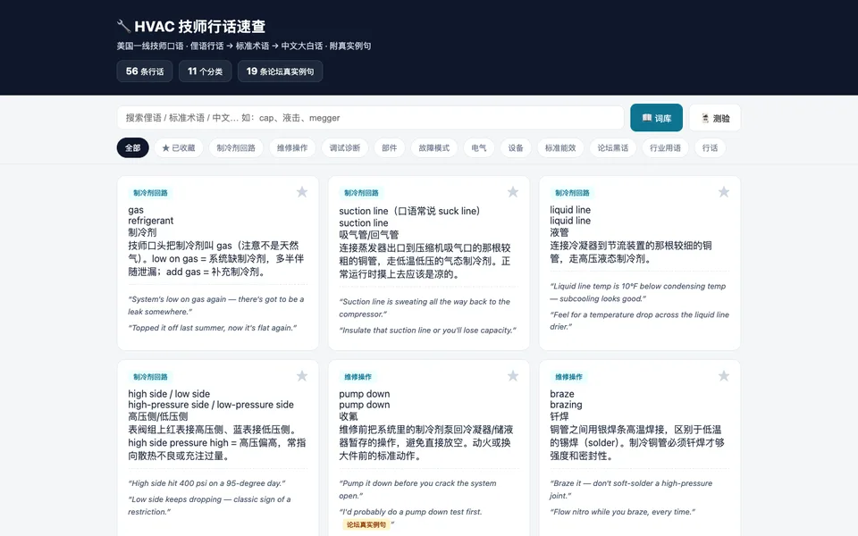This screenshot has height=536, width=858.
Task: Filter by 维修操作 category chip
Action: [292, 147]
